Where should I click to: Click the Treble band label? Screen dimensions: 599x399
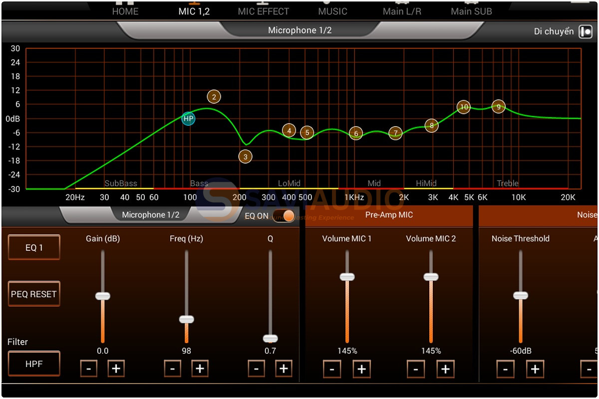pos(508,184)
